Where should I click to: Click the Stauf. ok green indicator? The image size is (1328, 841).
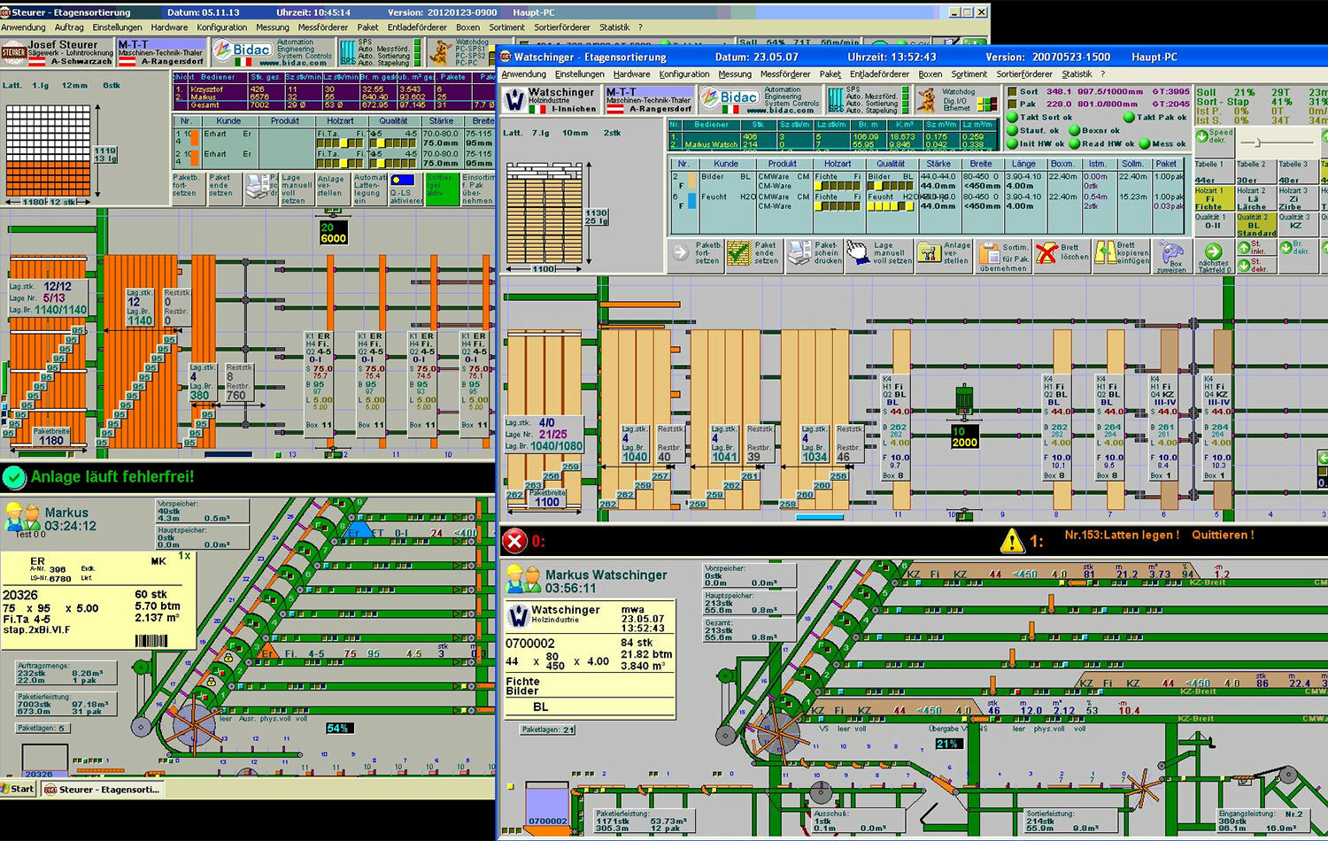(x=1013, y=131)
